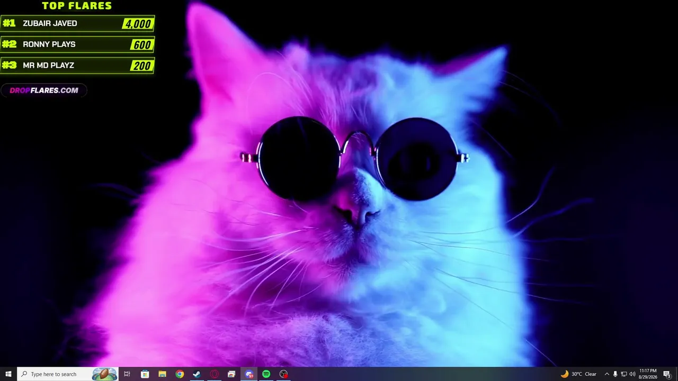Open Steam from the taskbar
Image resolution: width=678 pixels, height=381 pixels.
click(197, 374)
